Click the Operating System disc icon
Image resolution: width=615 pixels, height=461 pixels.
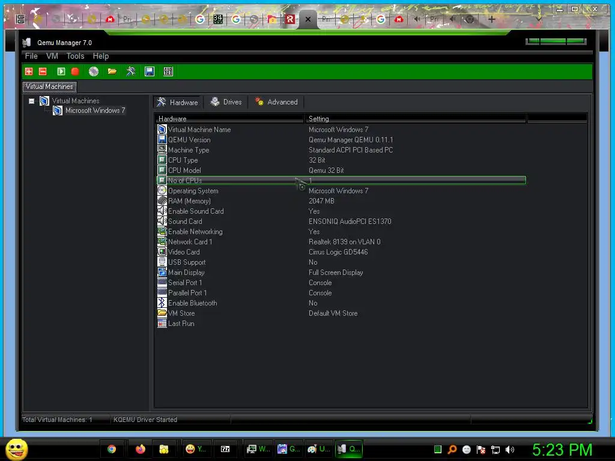(x=162, y=190)
